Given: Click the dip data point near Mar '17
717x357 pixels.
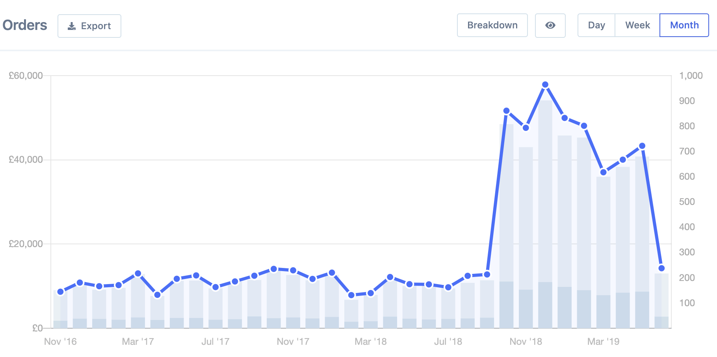Looking at the screenshot, I should coord(158,294).
